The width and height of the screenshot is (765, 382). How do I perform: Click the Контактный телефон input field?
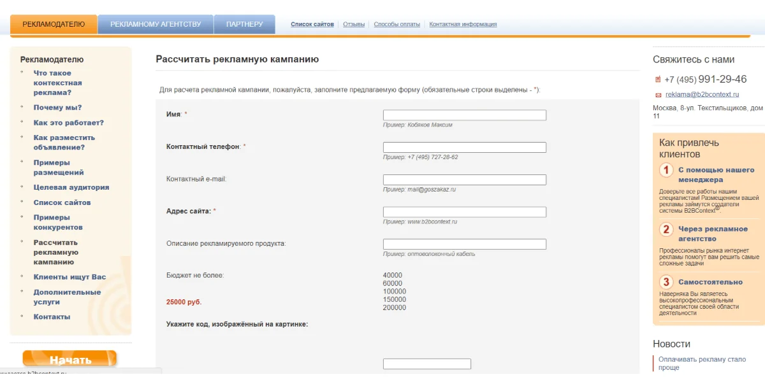(x=464, y=147)
